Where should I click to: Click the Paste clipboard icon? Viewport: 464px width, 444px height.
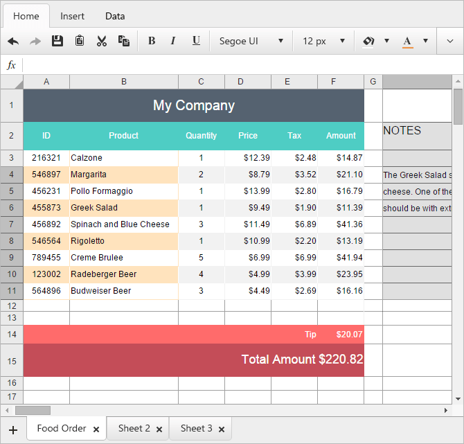pos(80,41)
